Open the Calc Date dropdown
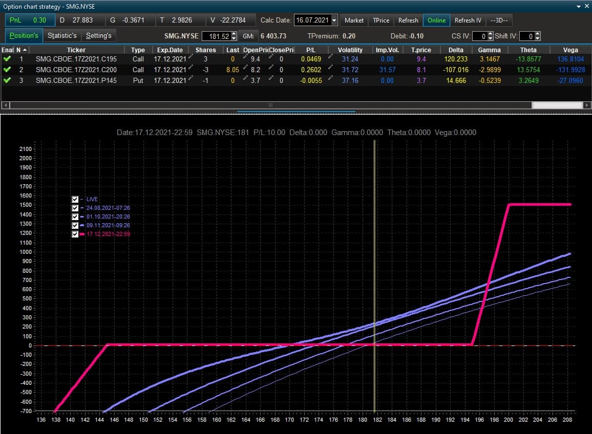592x434 pixels. click(334, 20)
